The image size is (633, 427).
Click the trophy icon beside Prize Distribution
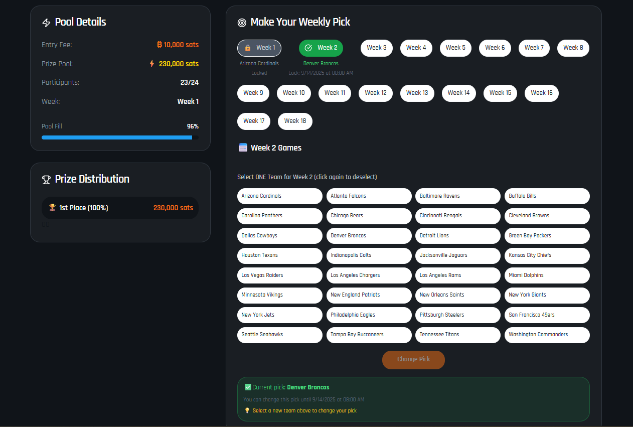46,180
